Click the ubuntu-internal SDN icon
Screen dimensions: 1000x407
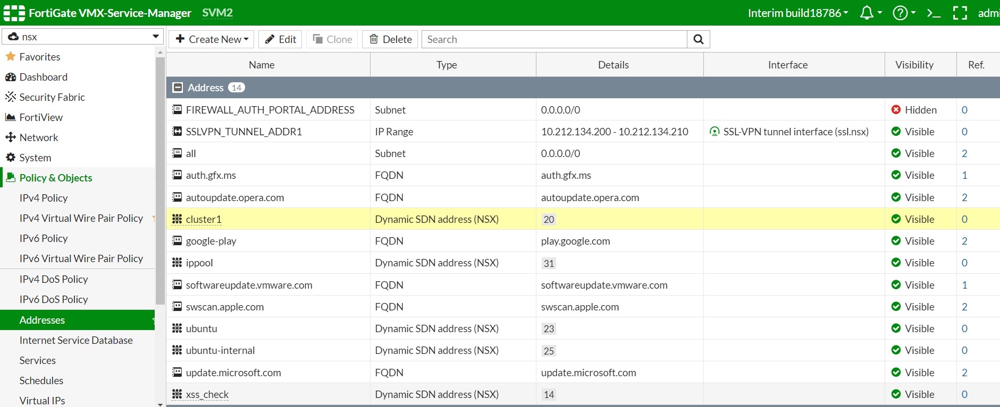177,350
